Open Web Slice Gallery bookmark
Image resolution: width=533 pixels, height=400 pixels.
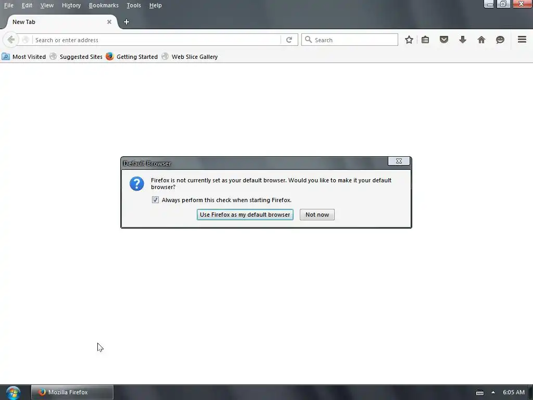tap(189, 57)
